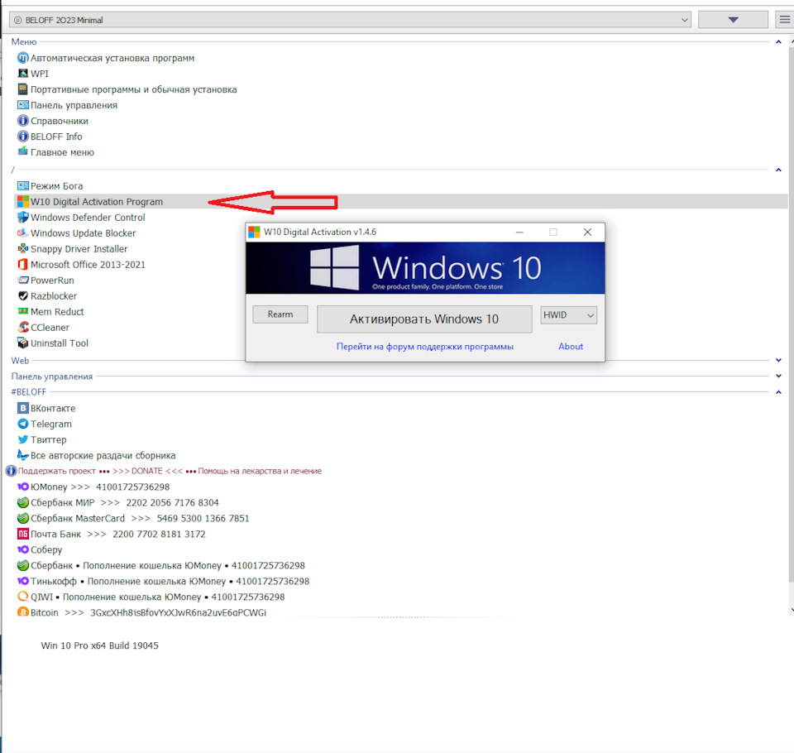Screen dimensions: 794x753
Task: Click the Главное меню icon
Action: [23, 151]
